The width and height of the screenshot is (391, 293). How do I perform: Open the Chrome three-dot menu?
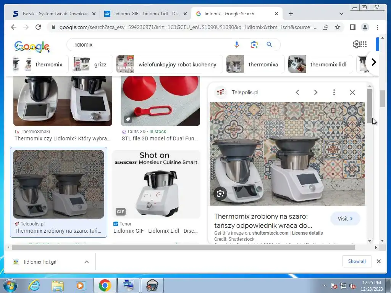377,27
